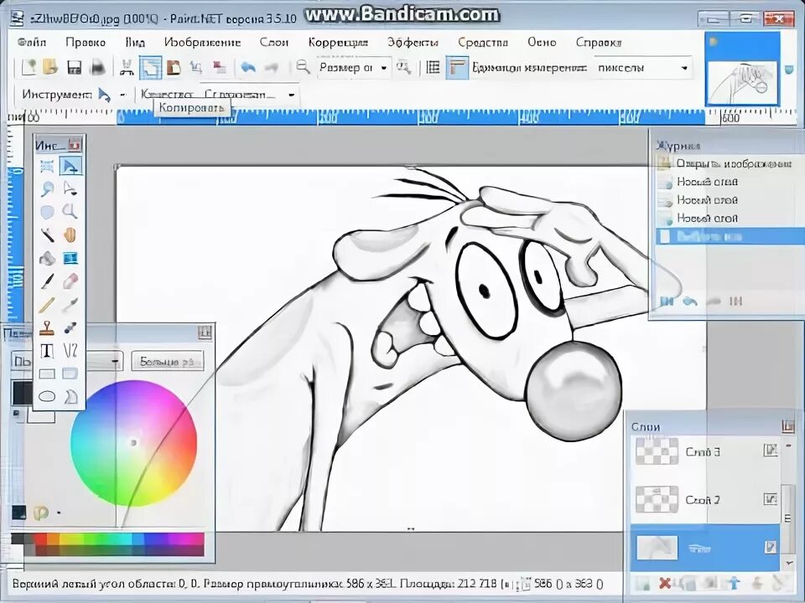Save image with the floppy disk icon
805x603 pixels.
tap(75, 67)
